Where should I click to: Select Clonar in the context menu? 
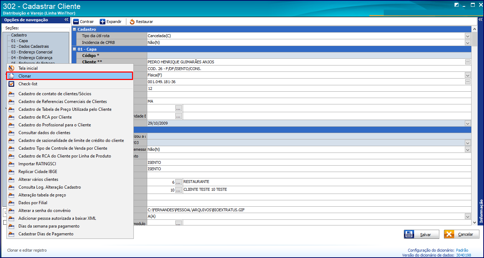(70, 76)
